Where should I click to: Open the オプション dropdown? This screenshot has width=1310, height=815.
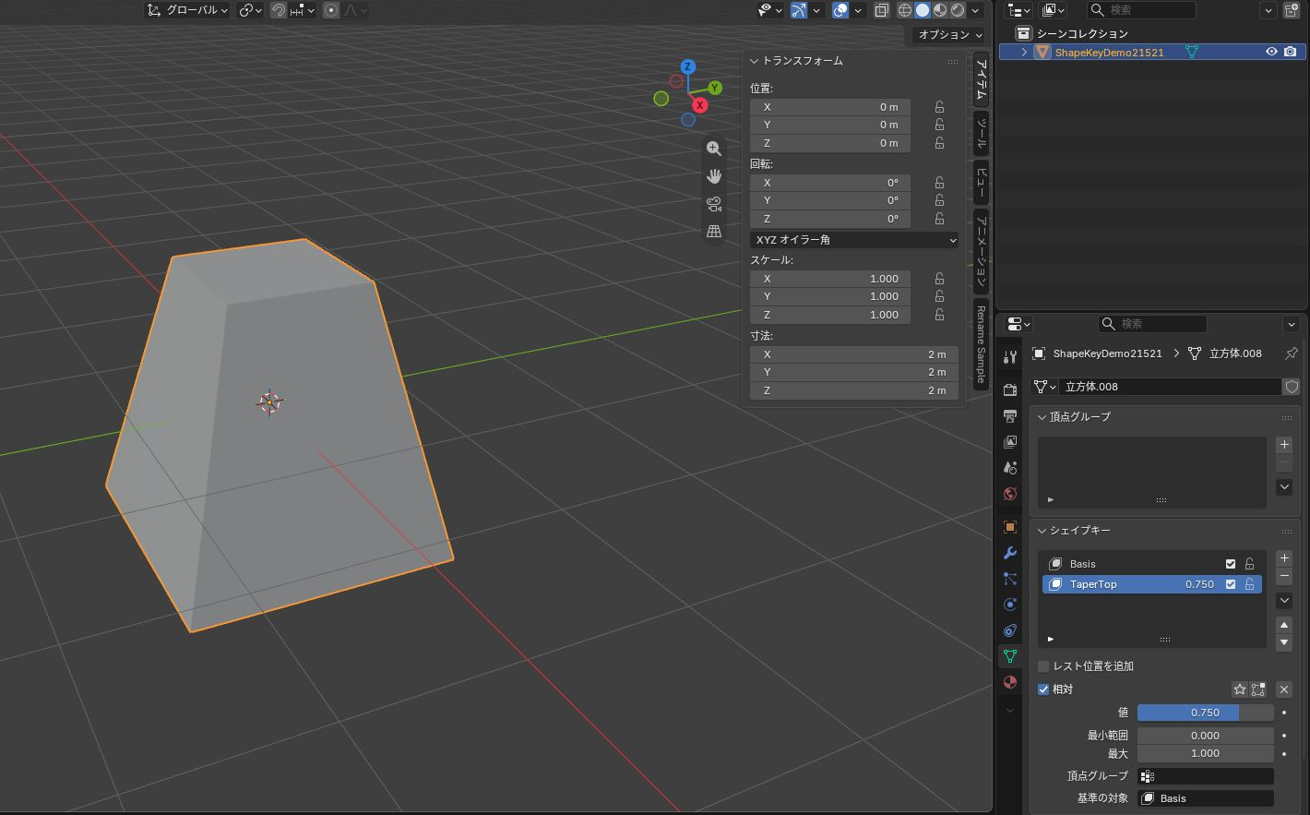tap(949, 34)
